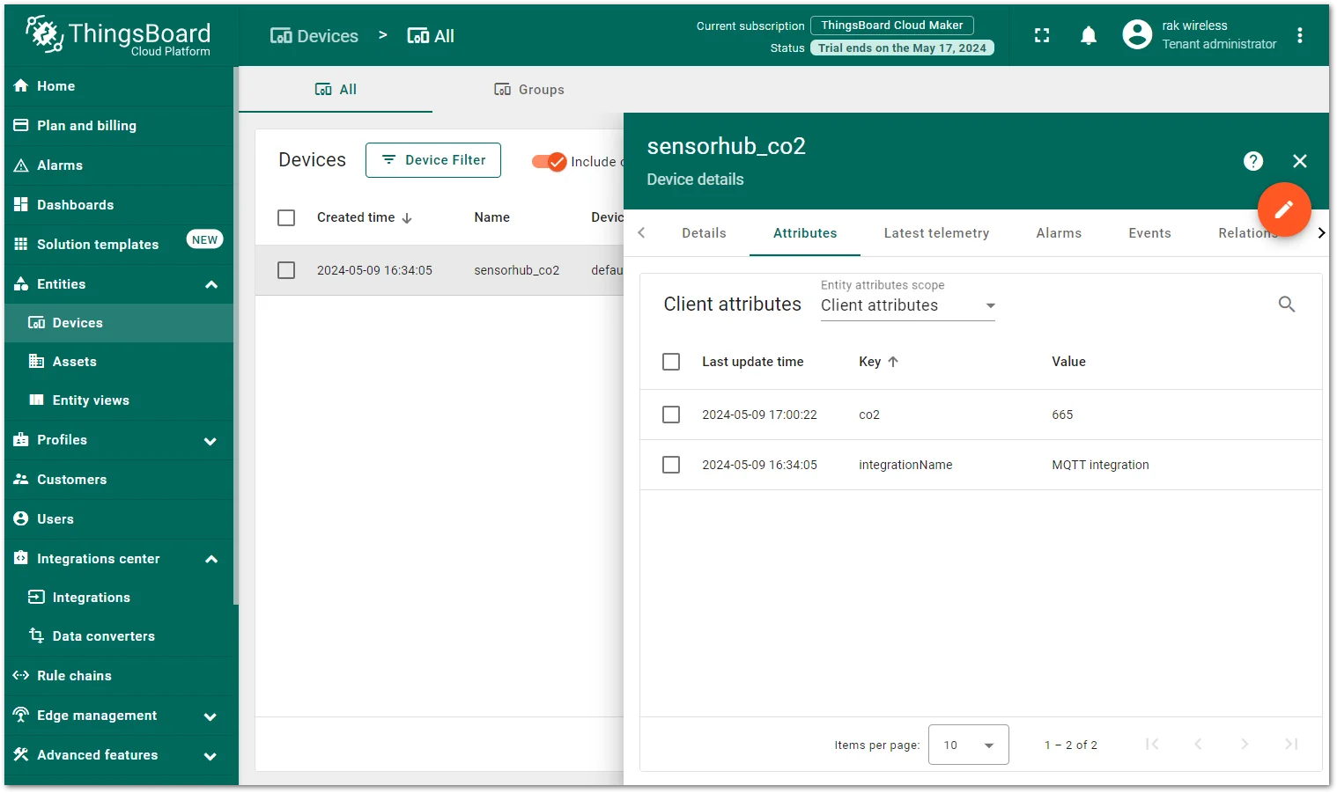Click Devices breadcrumb link
The height and width of the screenshot is (793, 1337).
click(x=314, y=36)
